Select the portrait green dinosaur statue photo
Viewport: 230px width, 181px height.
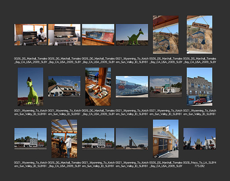(31, 87)
